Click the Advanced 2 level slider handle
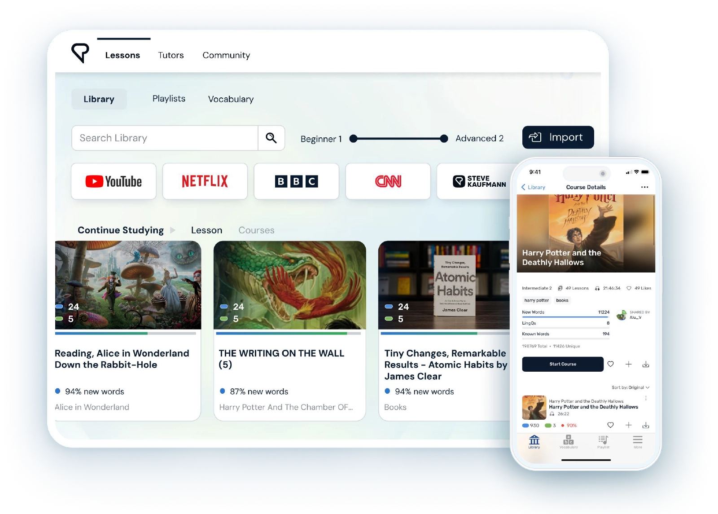Image resolution: width=718 pixels, height=514 pixels. [x=444, y=139]
